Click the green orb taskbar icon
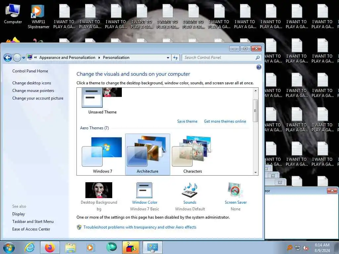 pos(111,247)
